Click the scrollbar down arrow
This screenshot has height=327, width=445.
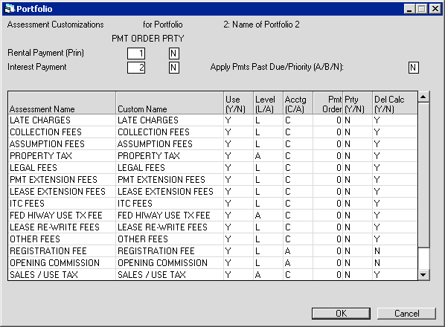click(x=423, y=274)
